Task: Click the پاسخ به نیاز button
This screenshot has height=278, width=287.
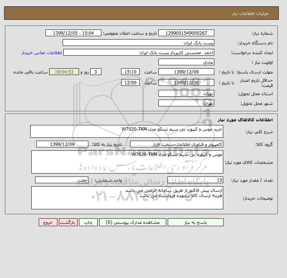Action: point(195,222)
